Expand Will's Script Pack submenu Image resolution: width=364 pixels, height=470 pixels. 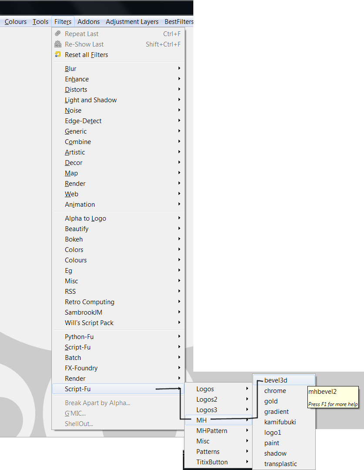click(118, 323)
